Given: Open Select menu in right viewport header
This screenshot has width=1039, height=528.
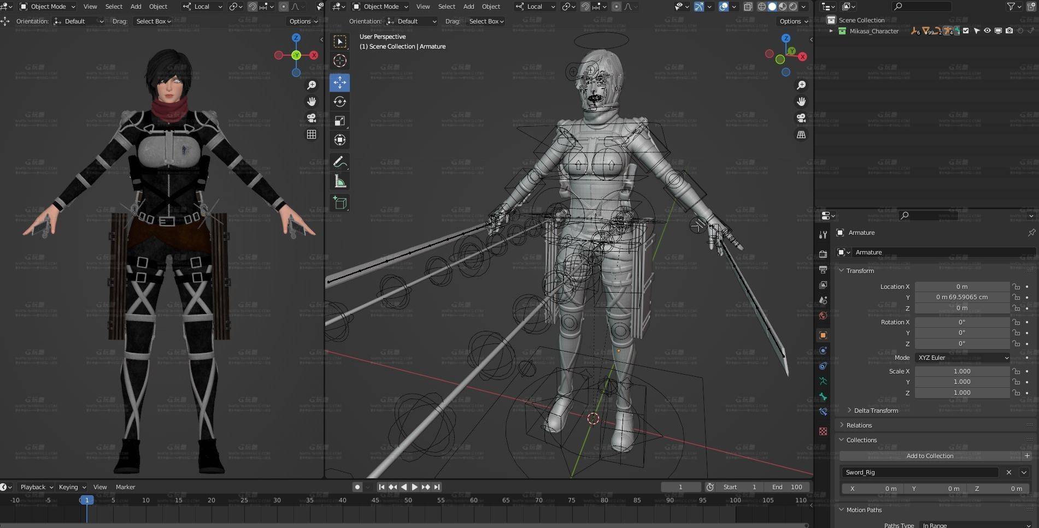Looking at the screenshot, I should 447,7.
